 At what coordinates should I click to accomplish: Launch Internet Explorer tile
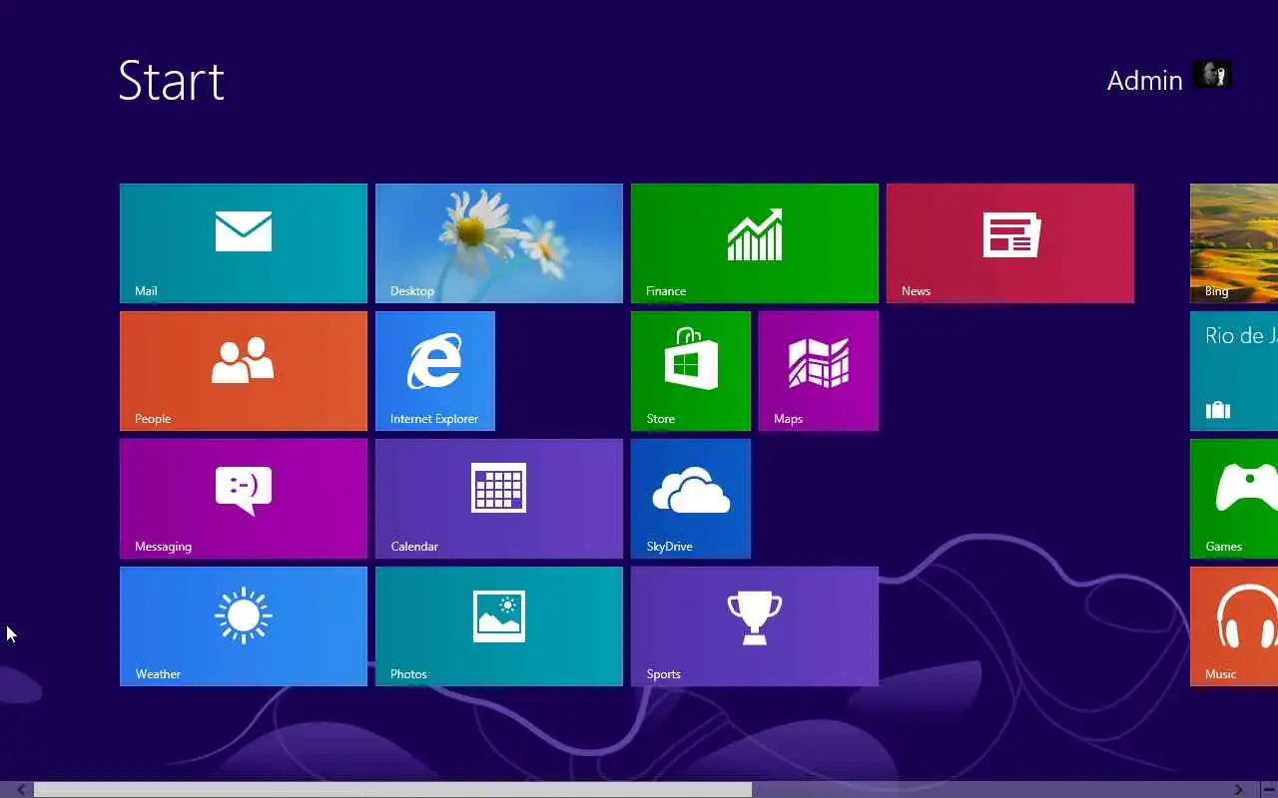435,371
